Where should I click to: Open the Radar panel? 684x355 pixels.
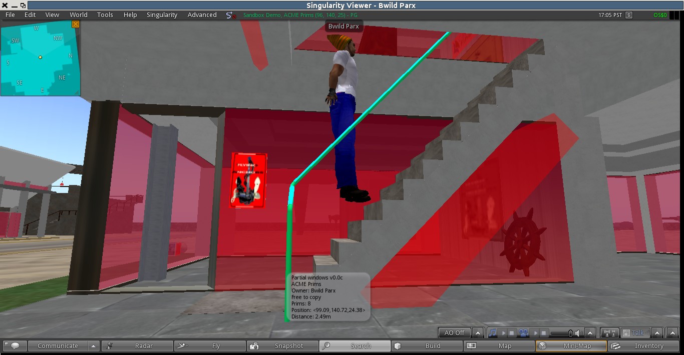[137, 345]
